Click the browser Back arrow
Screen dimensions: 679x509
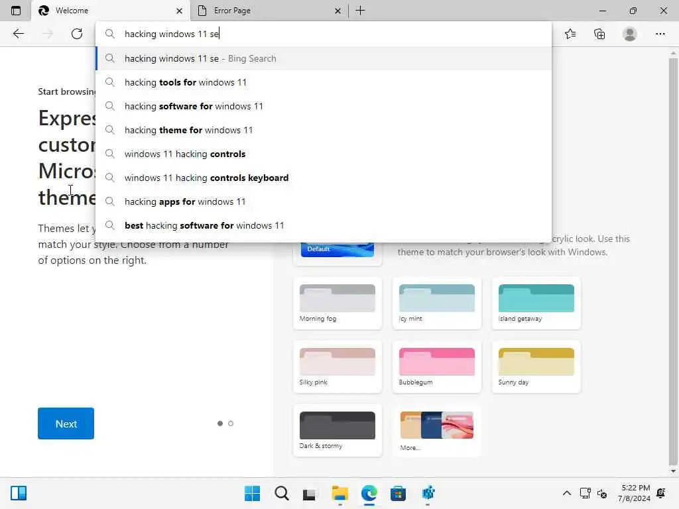point(18,34)
